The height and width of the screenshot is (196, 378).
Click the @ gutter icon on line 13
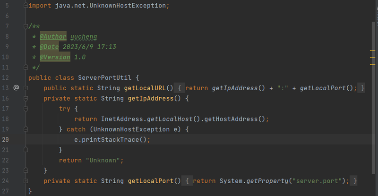point(16,87)
